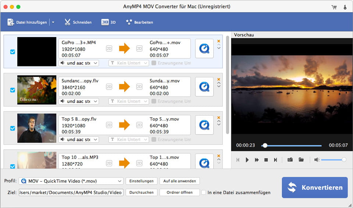Screen dimensions: 353x208
Task: Click the Durchsuchen button
Action: [141, 193]
